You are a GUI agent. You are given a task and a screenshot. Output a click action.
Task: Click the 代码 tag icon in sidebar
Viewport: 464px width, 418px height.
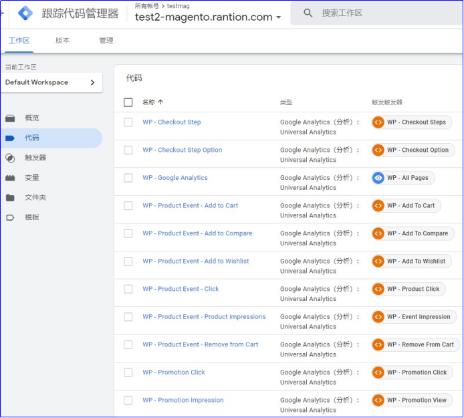[10, 138]
